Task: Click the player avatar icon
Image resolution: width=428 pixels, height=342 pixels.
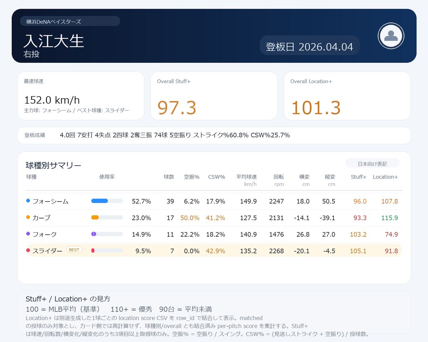Action: (391, 36)
